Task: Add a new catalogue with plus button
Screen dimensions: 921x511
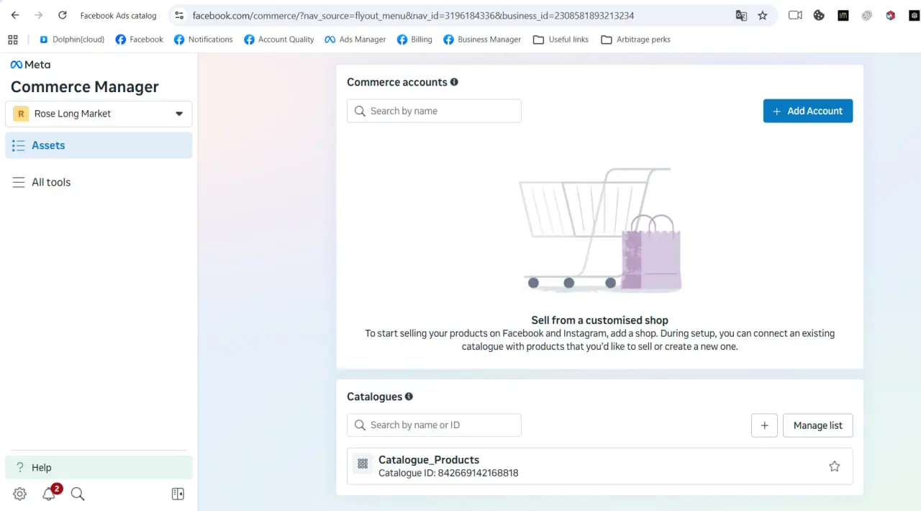Action: tap(764, 425)
